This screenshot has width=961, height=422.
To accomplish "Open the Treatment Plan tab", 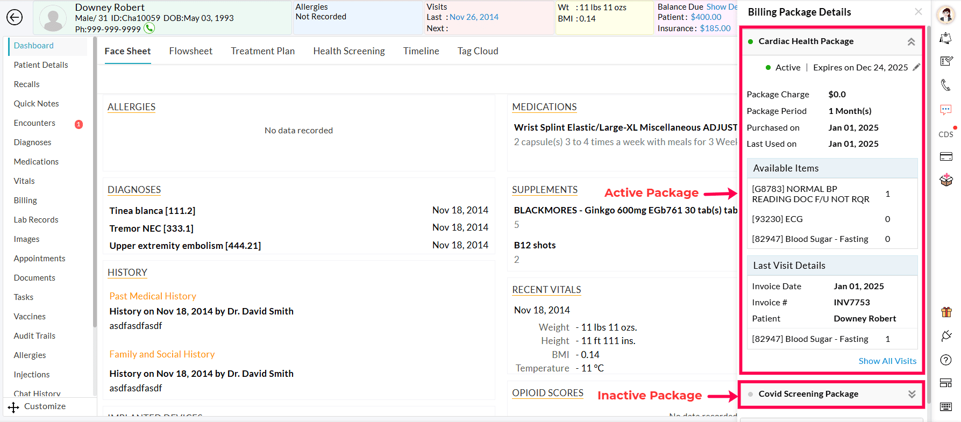I will click(x=263, y=51).
